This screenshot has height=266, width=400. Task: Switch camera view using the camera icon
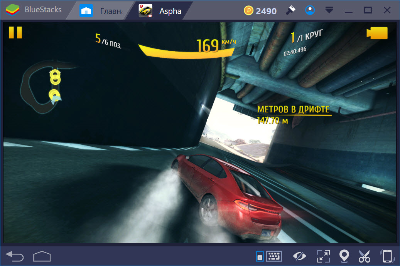pyautogui.click(x=376, y=33)
